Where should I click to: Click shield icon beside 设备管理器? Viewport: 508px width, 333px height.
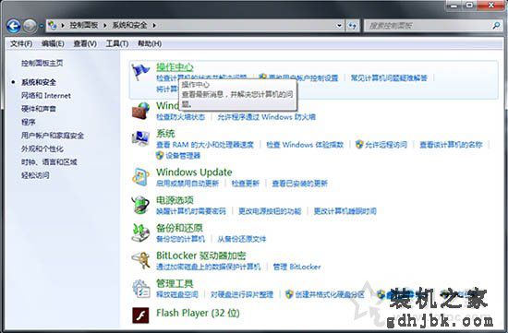coord(160,156)
